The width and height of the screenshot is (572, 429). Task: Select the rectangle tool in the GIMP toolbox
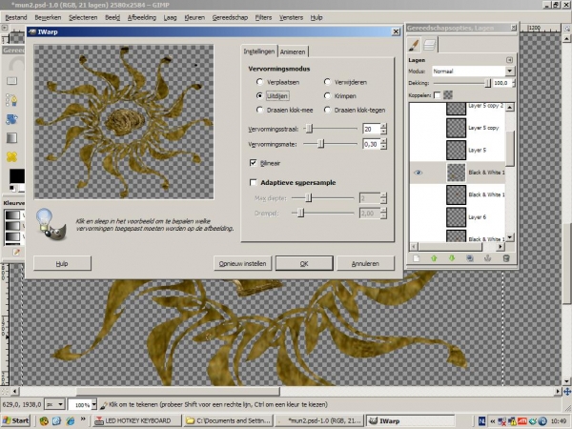tap(11, 81)
